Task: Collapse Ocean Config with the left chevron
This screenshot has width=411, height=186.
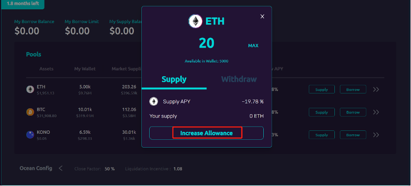Action: [61, 168]
